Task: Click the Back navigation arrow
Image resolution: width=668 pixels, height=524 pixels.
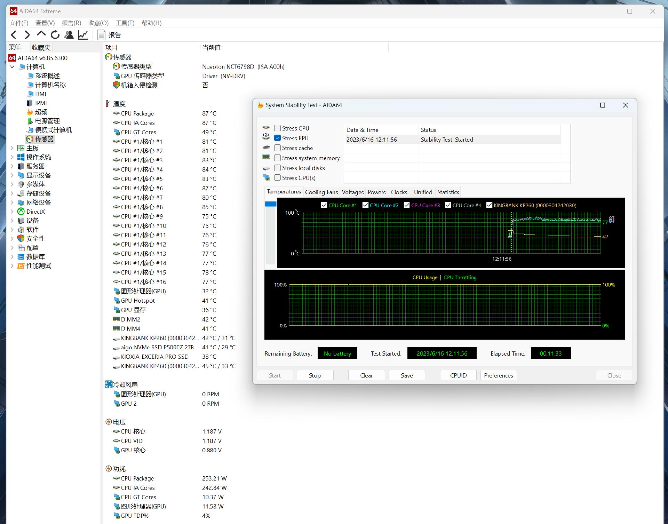Action: (x=14, y=35)
